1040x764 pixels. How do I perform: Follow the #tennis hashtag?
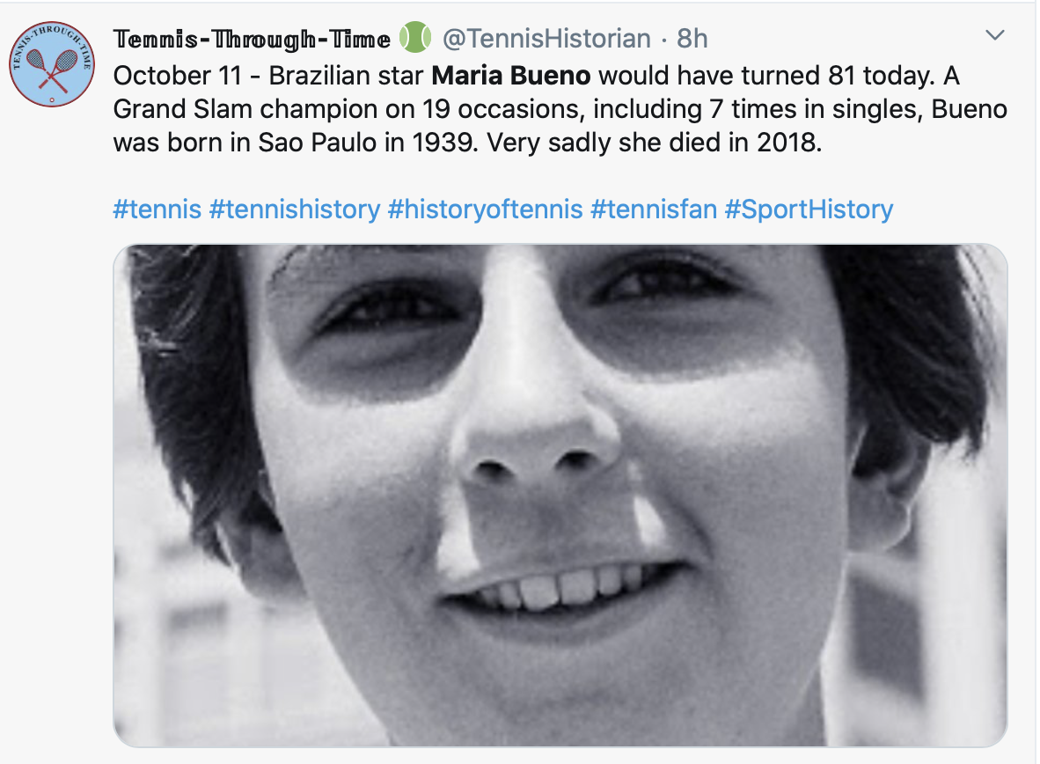[157, 209]
